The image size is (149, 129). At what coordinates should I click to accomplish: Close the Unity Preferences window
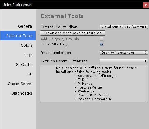click(x=146, y=5)
